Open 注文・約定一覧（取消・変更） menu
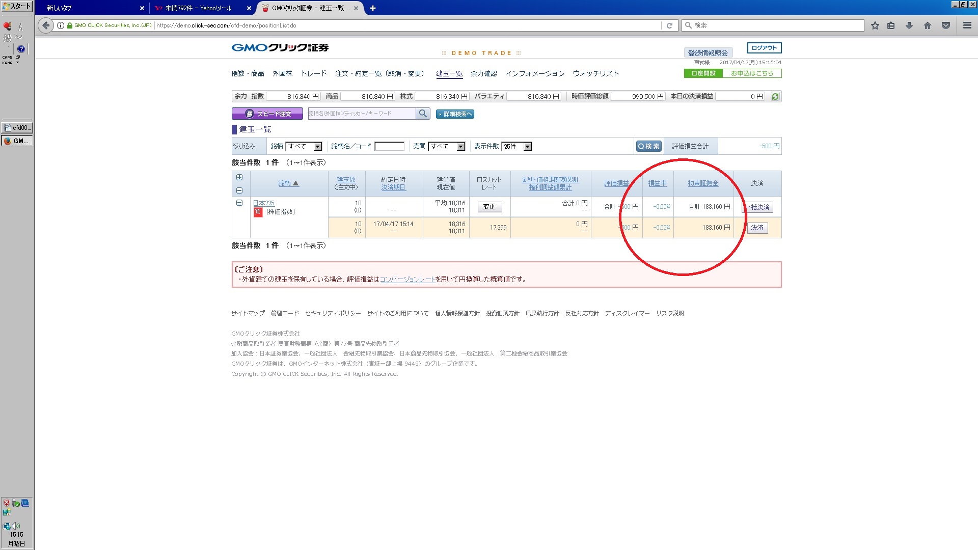 coord(380,73)
